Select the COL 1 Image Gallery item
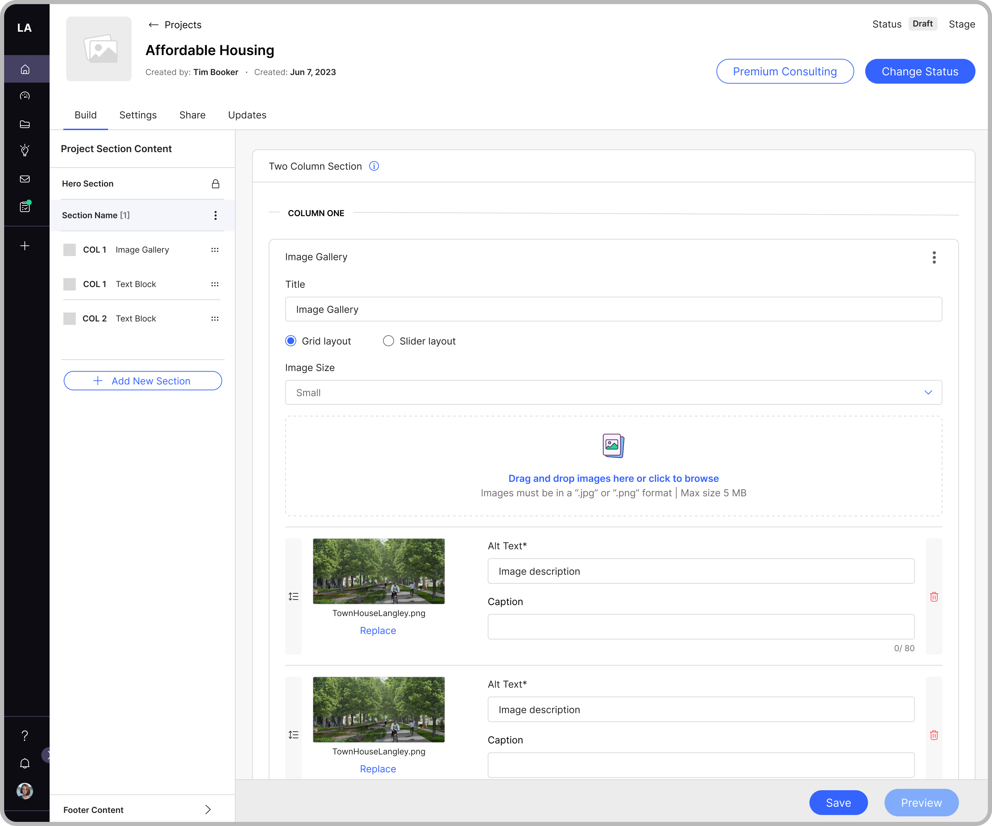Image resolution: width=992 pixels, height=826 pixels. (x=142, y=250)
